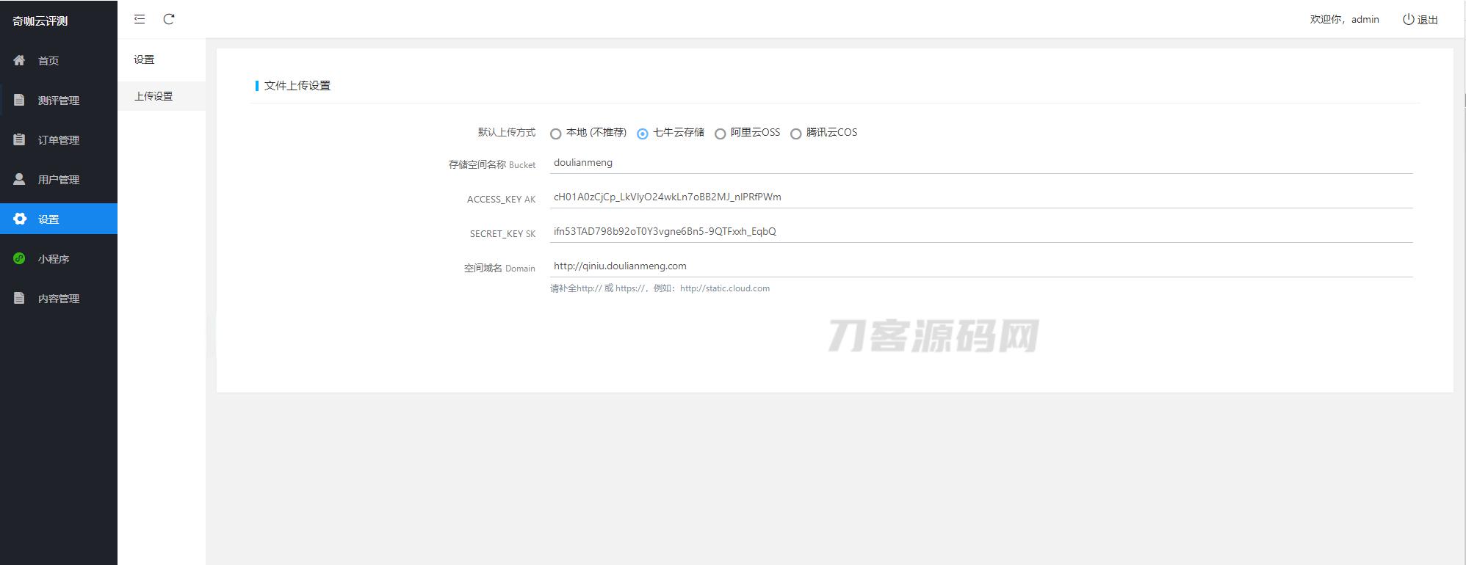The image size is (1466, 565).
Task: Click the 默认上传方式 label
Action: (x=507, y=132)
